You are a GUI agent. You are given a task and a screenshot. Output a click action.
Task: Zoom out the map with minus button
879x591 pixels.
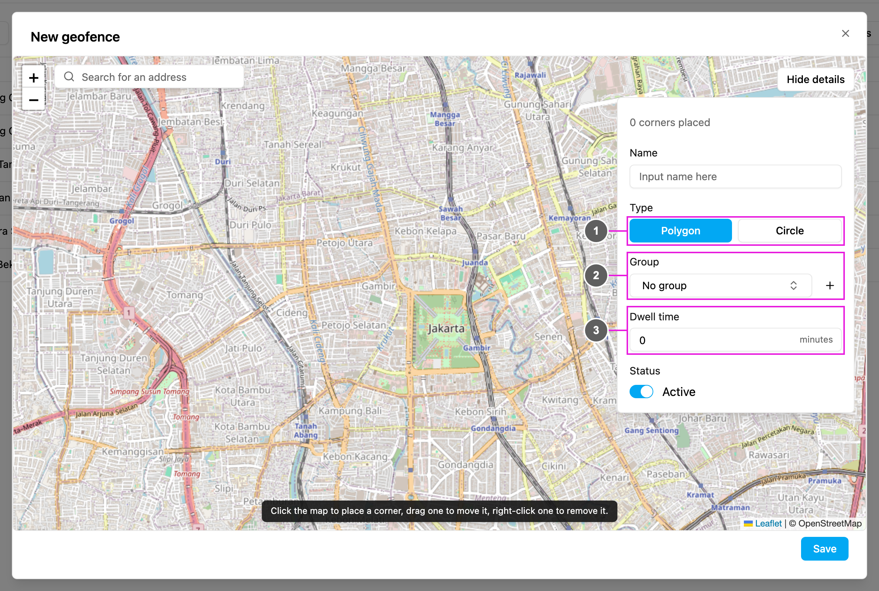[x=33, y=99]
